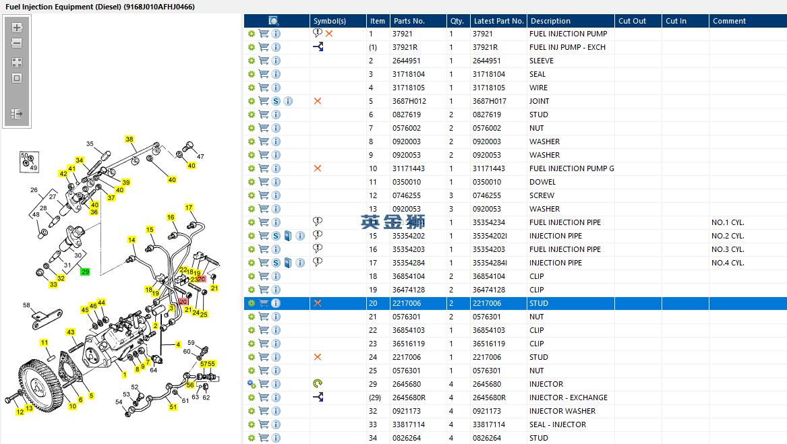Viewport: 787px width, 444px height.
Task: Select callout 14 on the diagram
Action: pos(132,240)
